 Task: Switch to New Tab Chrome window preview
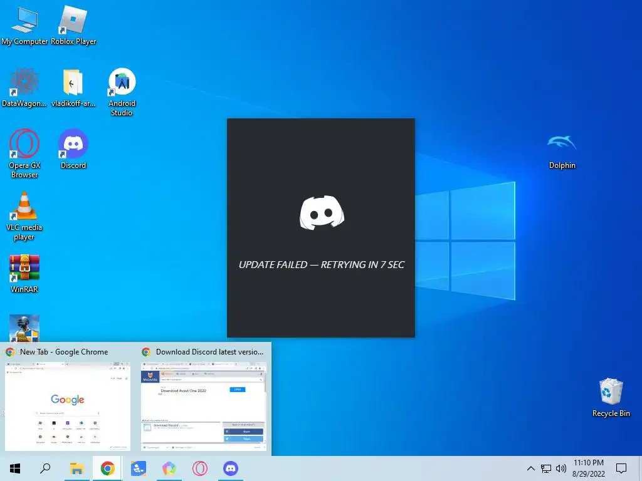click(68, 406)
